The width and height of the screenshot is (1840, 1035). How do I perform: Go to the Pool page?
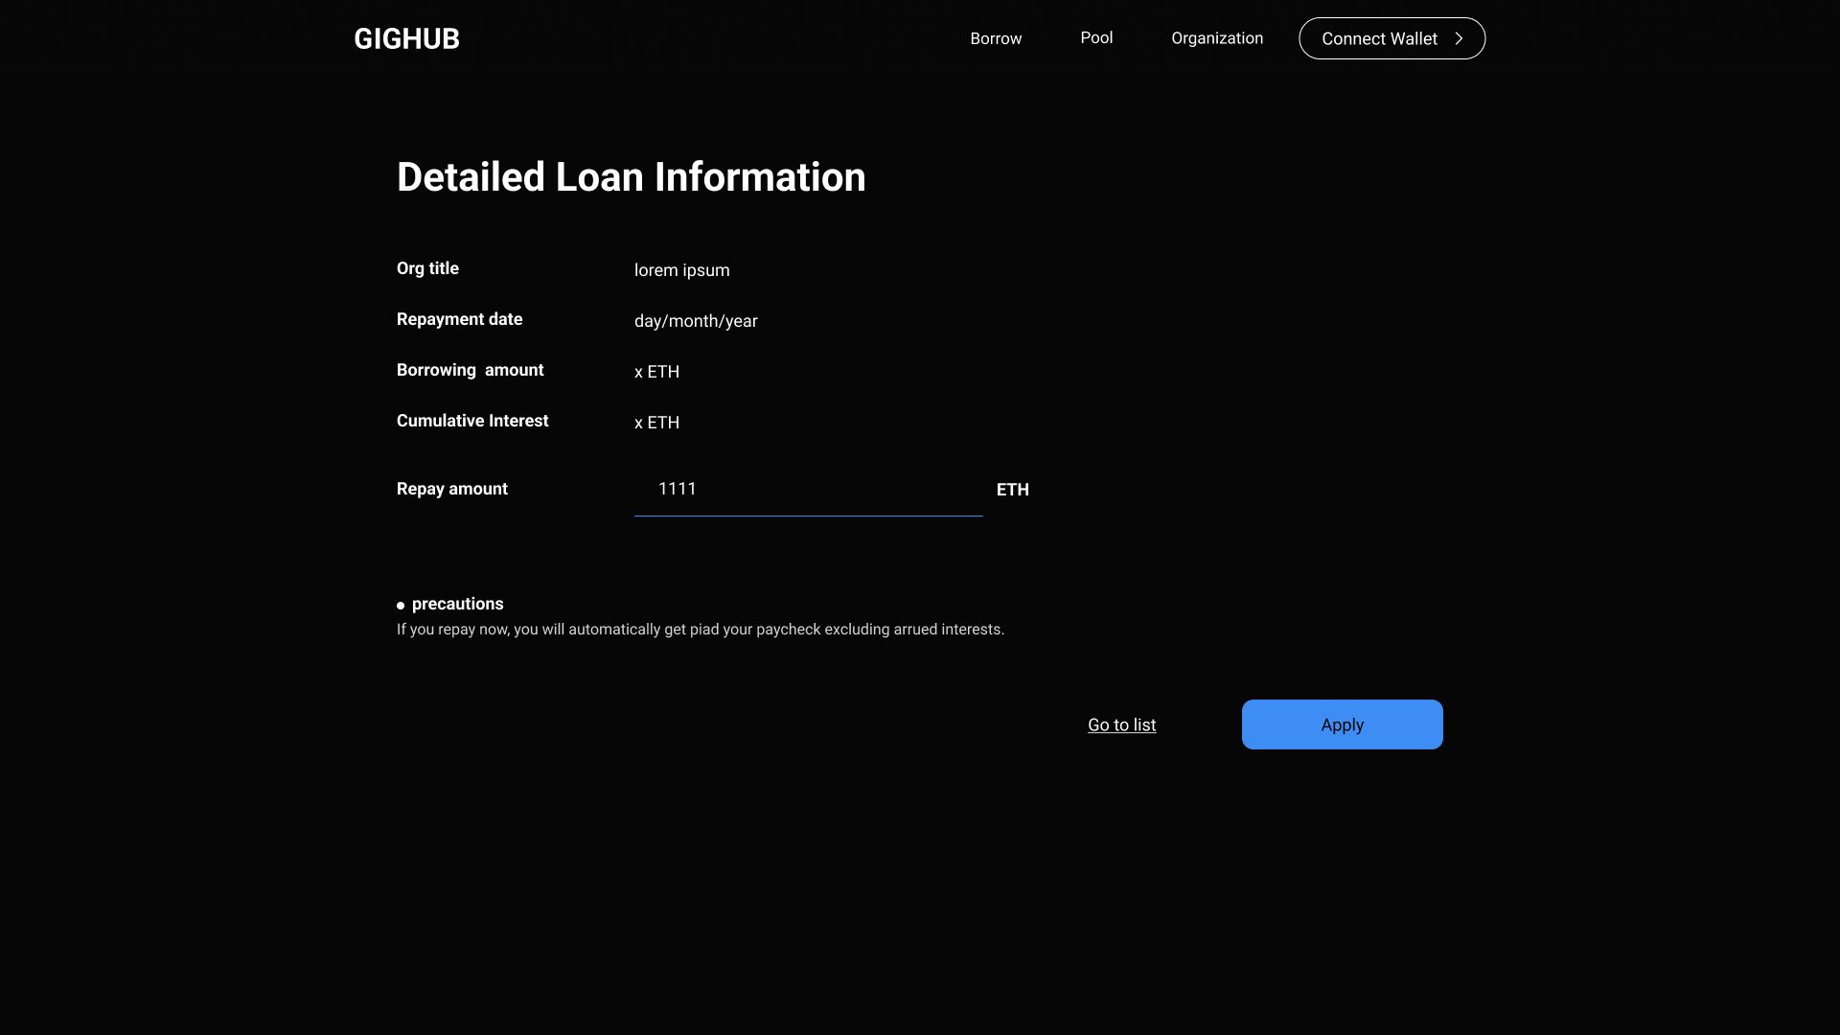point(1096,37)
